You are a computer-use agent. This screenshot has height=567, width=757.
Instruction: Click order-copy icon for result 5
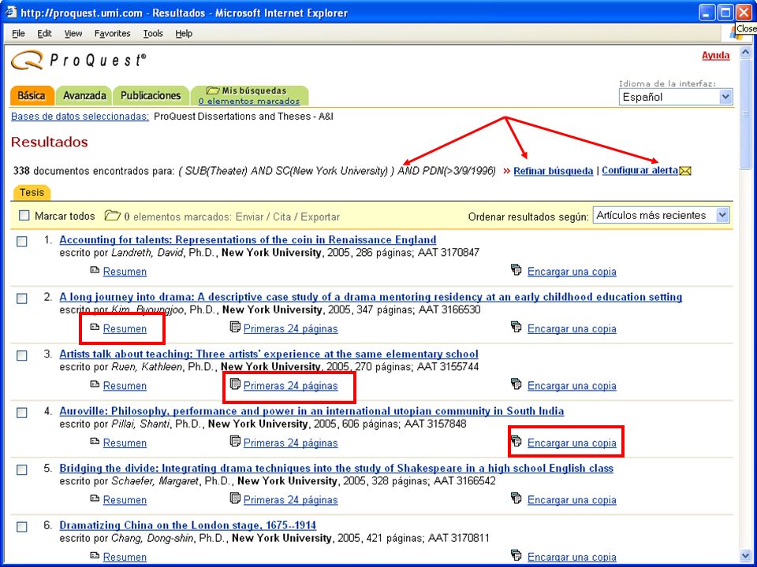click(x=516, y=498)
